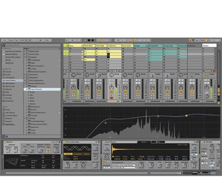Toggle the metronome in the control bar
Image resolution: width=222 pixels, height=177 pixels.
pos(40,40)
